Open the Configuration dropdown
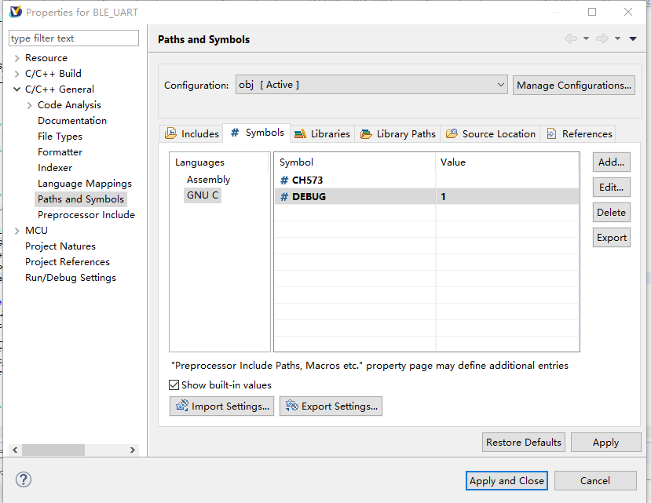Image resolution: width=651 pixels, height=503 pixels. point(371,85)
